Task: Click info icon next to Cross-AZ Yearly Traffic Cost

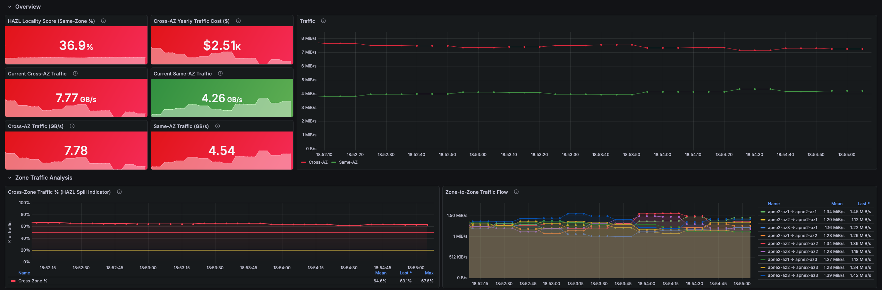Action: click(x=238, y=21)
